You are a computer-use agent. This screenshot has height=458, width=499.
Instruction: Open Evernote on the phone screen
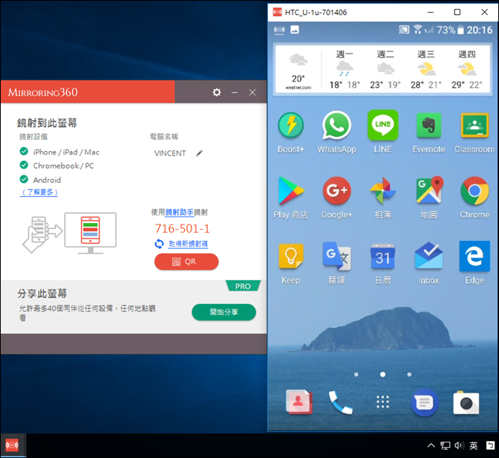click(x=428, y=125)
